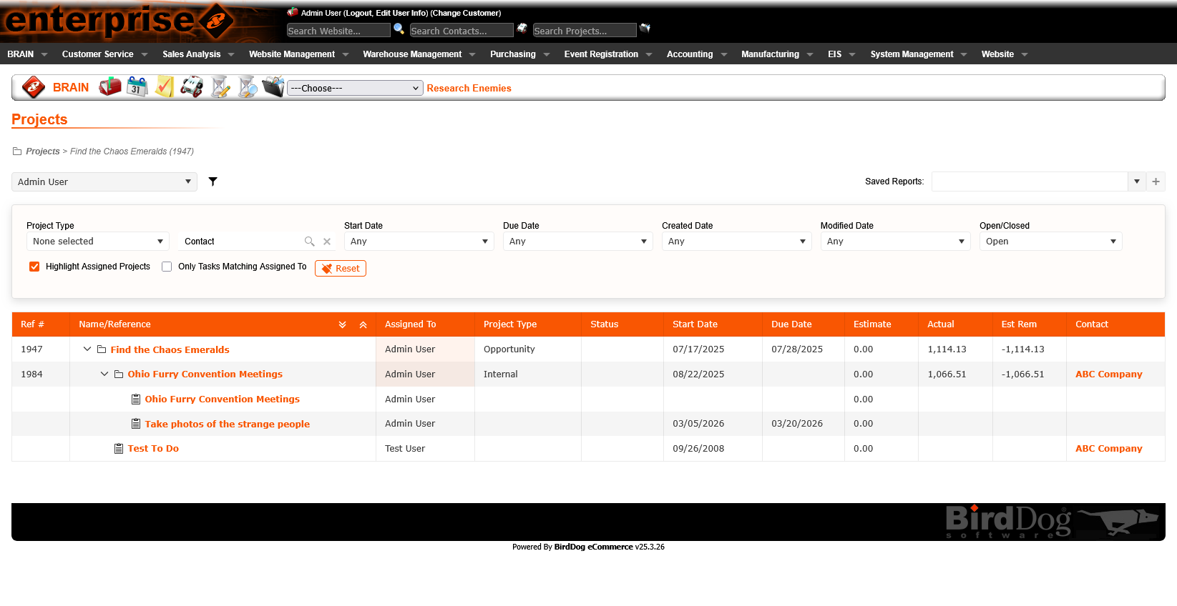Image resolution: width=1177 pixels, height=606 pixels.
Task: Click the Reset filters button
Action: pos(341,269)
